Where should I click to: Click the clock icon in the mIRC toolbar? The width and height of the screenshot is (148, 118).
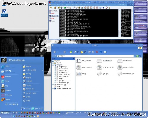(x=76, y=8)
